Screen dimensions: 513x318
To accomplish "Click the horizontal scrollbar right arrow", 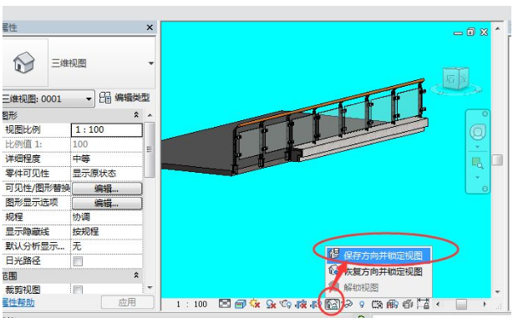I will 485,305.
